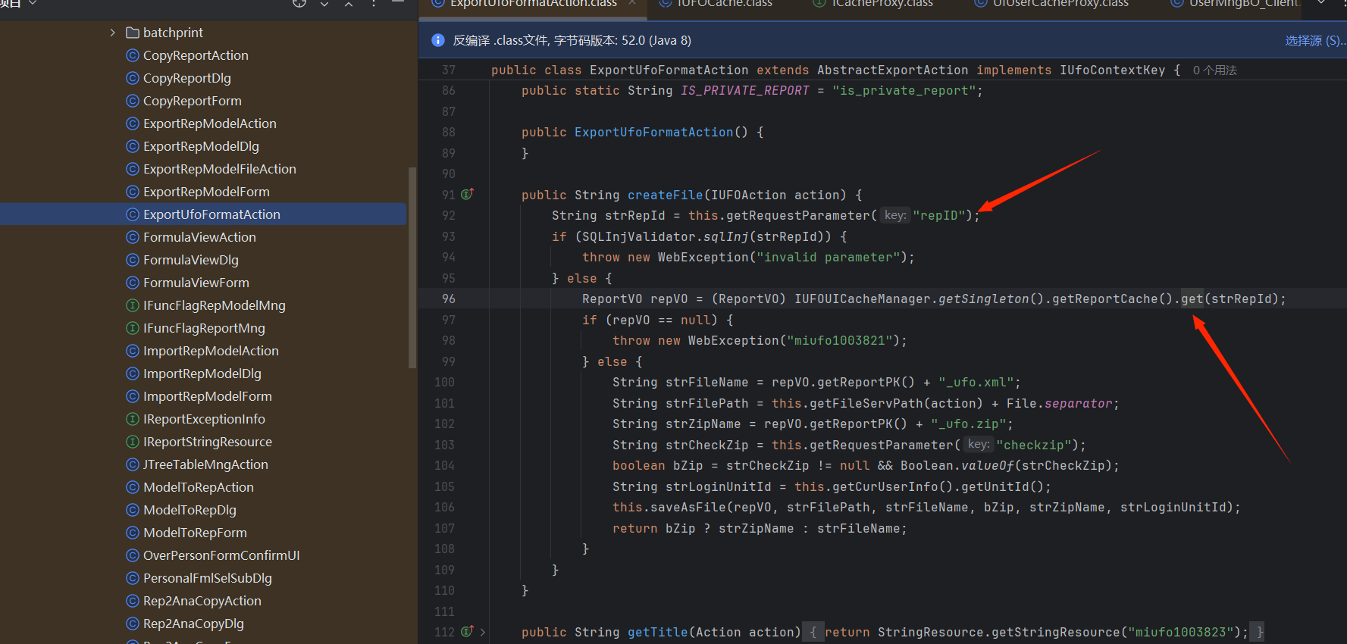Click the interface icon beside IReportStringResource
1347x644 pixels.
click(x=133, y=442)
